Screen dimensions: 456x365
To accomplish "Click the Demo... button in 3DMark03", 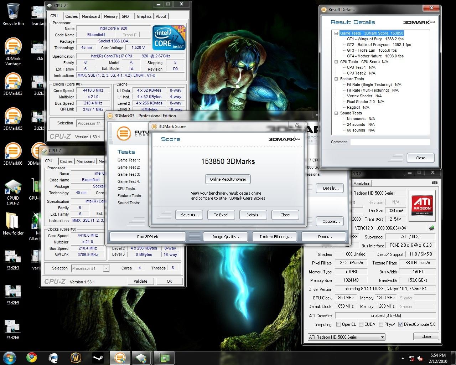I will (x=325, y=237).
